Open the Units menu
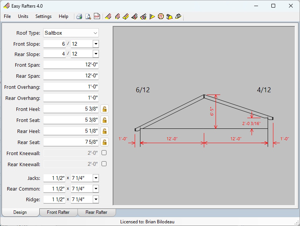Image resolution: width=300 pixels, height=226 pixels. tap(23, 16)
